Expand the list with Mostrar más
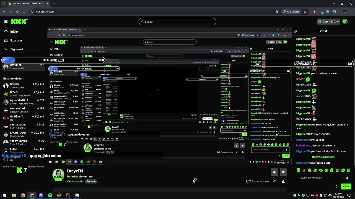 [10, 167]
